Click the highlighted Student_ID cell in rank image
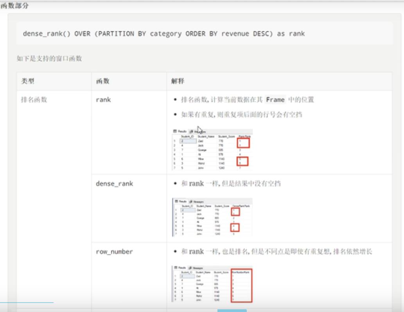This screenshot has height=312, width=404. click(x=187, y=141)
